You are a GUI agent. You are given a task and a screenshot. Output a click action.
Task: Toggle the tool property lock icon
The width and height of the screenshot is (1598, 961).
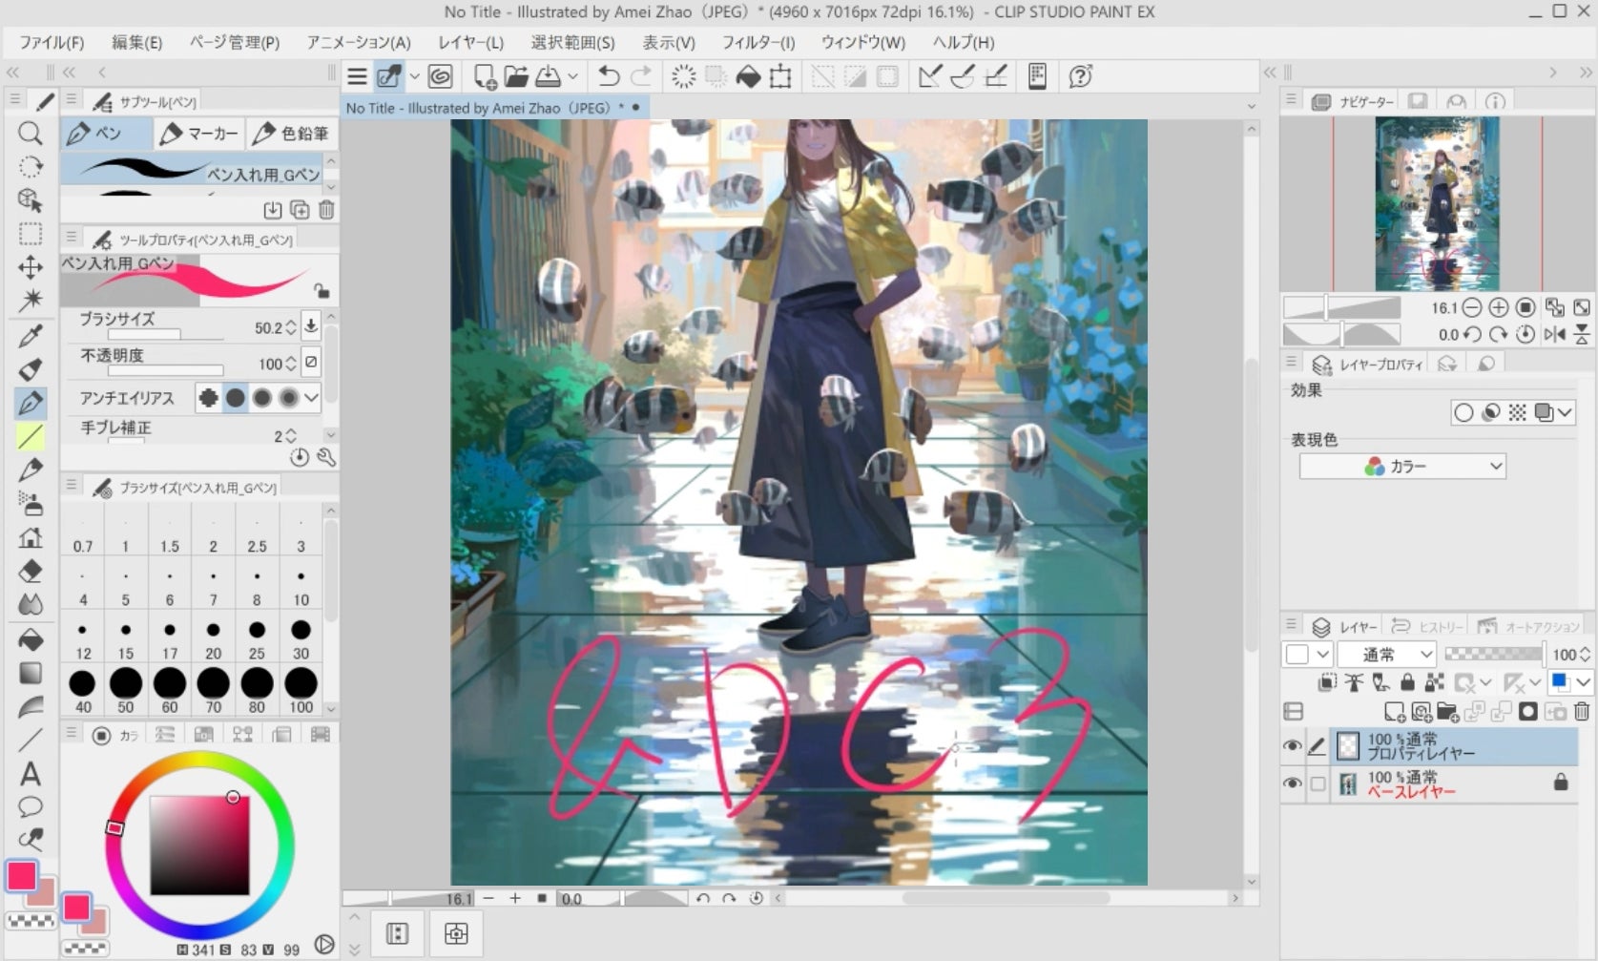point(322,290)
